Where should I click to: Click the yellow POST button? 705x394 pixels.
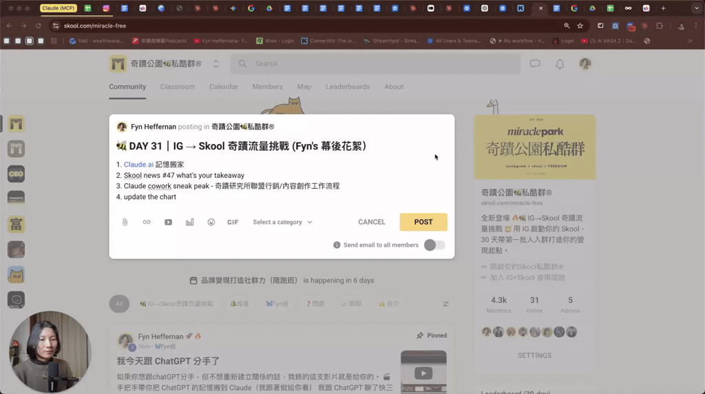click(x=423, y=222)
